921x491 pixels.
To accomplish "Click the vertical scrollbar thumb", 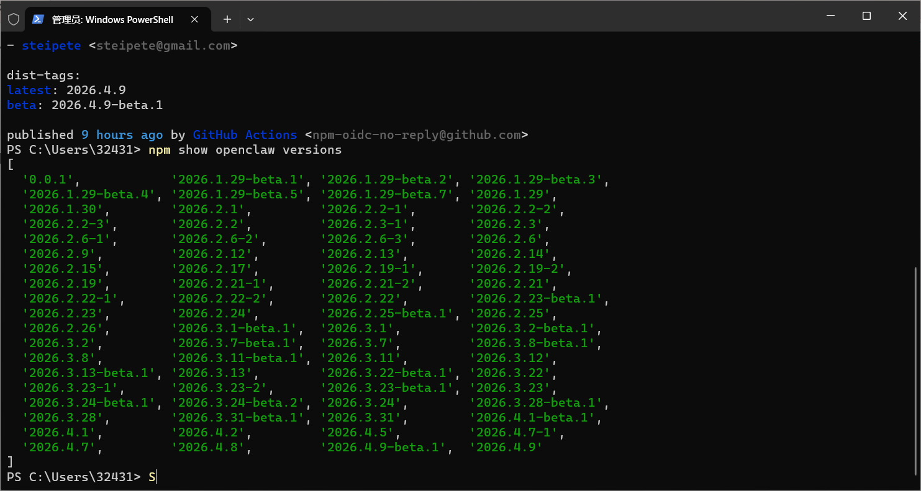I will point(917,371).
